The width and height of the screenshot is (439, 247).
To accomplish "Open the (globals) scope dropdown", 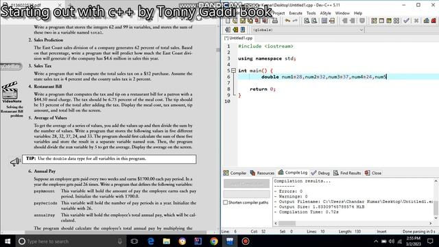I will (308, 30).
